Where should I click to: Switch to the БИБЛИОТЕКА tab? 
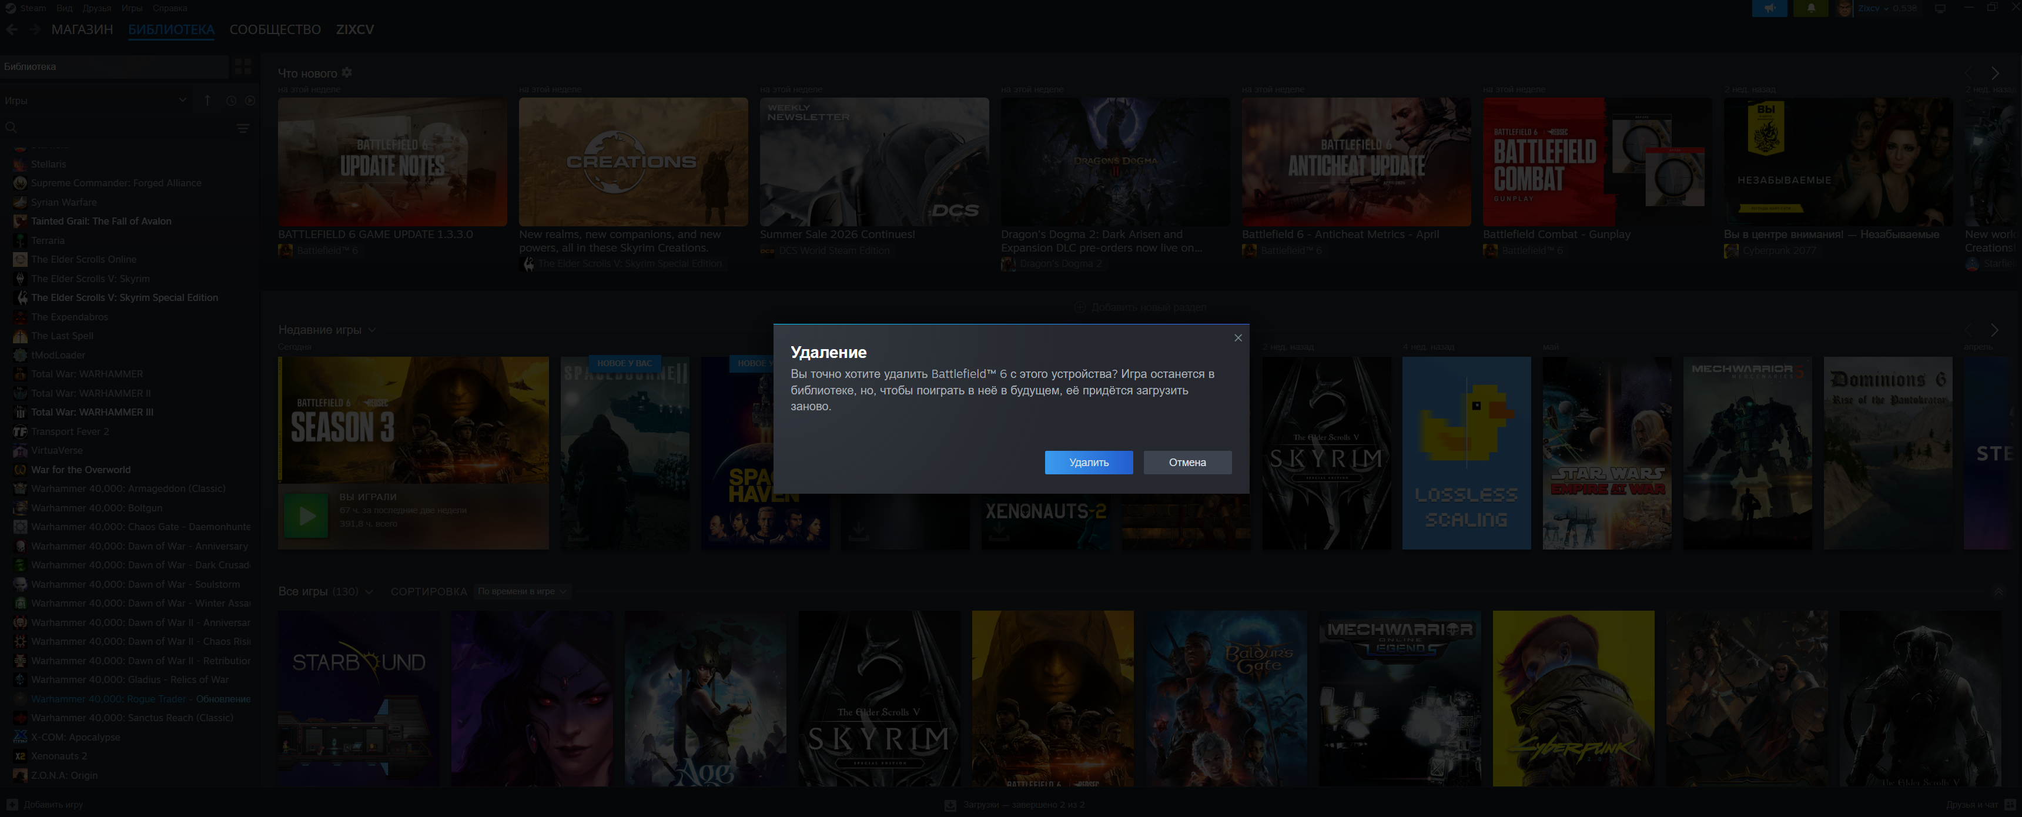click(171, 29)
